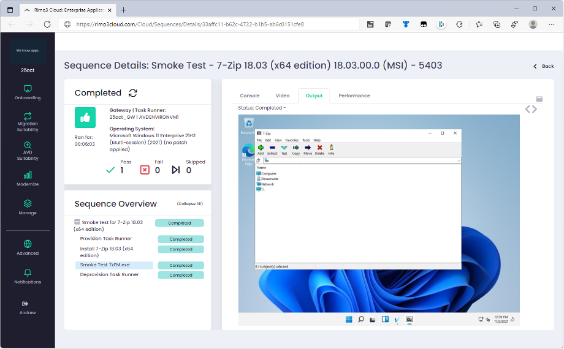Click the Modernize chart icon

pos(28,175)
